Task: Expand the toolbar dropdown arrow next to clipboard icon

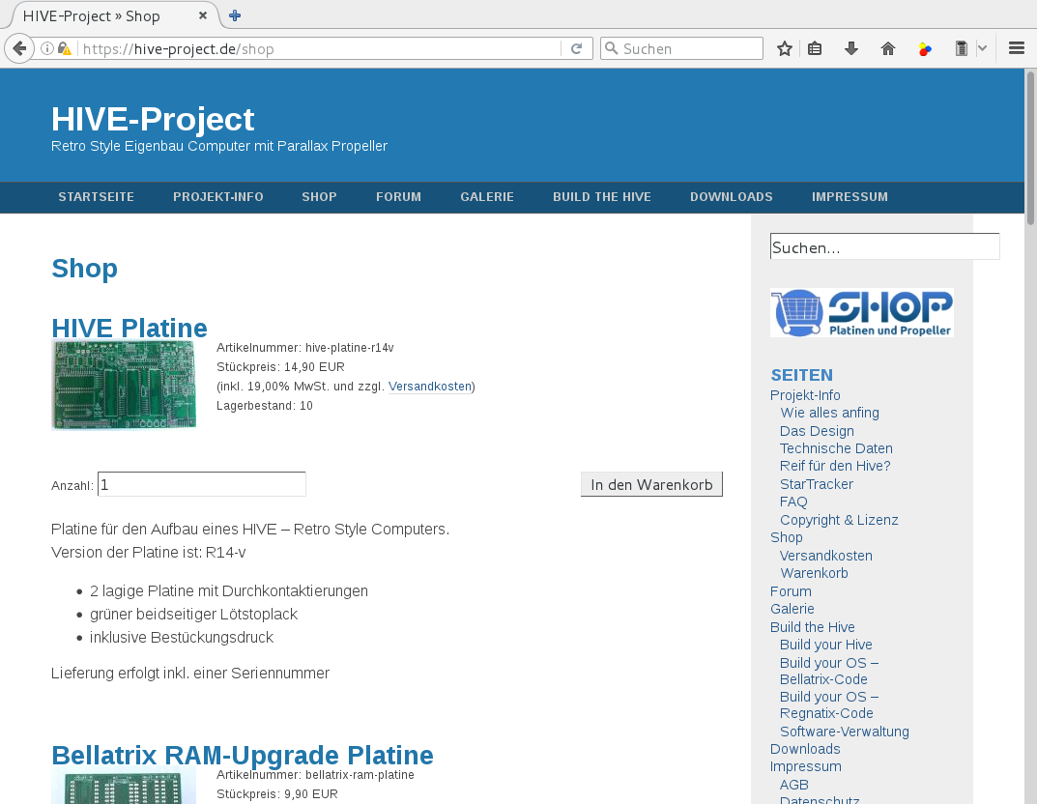Action: (x=982, y=48)
